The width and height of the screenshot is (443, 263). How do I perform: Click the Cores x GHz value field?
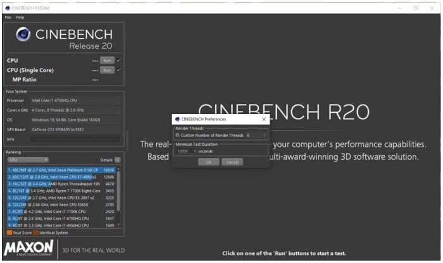click(x=75, y=110)
